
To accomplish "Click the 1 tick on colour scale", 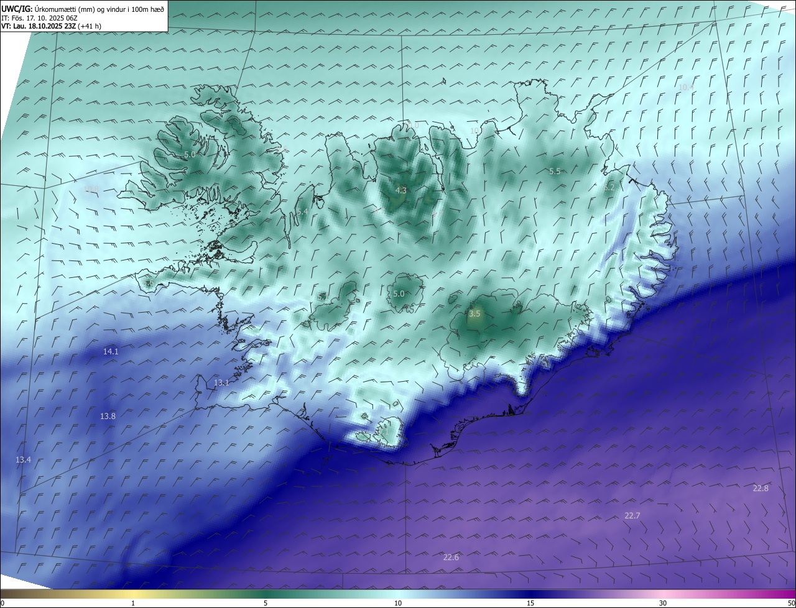I will (133, 603).
